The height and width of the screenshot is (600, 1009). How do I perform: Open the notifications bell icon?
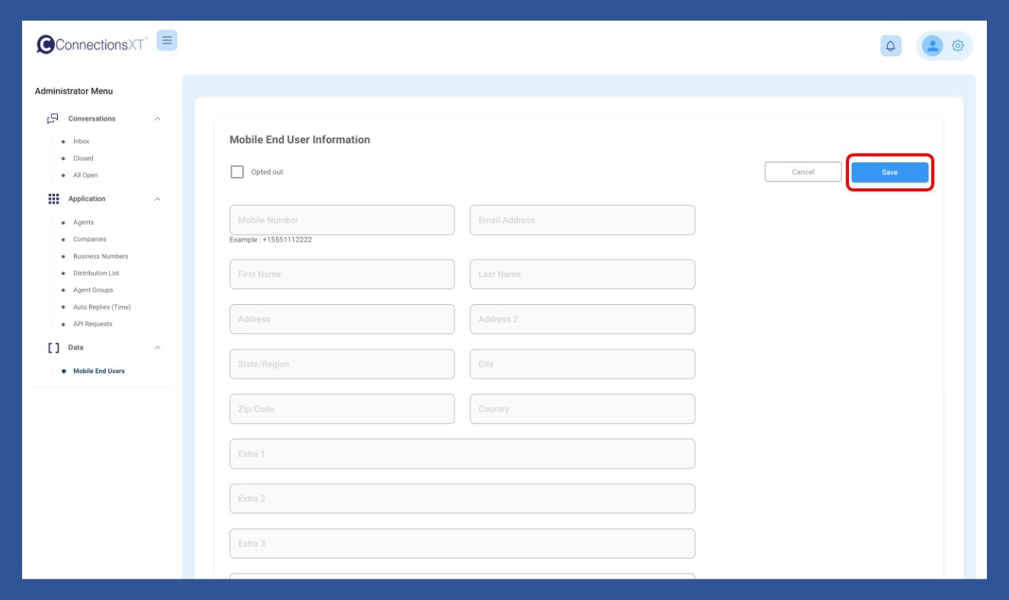point(890,46)
